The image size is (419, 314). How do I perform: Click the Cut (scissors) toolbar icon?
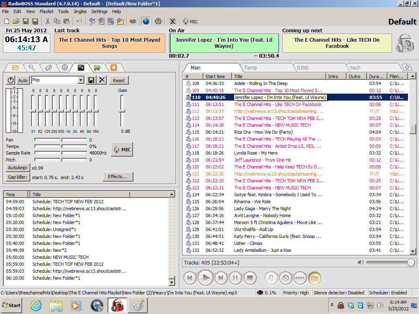[47, 21]
